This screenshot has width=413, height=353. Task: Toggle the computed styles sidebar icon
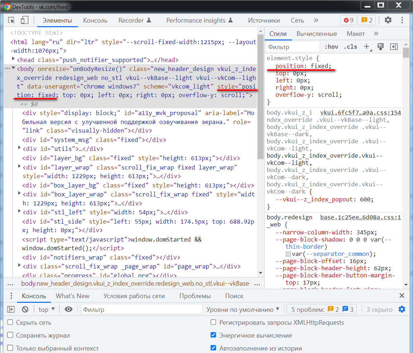[394, 47]
